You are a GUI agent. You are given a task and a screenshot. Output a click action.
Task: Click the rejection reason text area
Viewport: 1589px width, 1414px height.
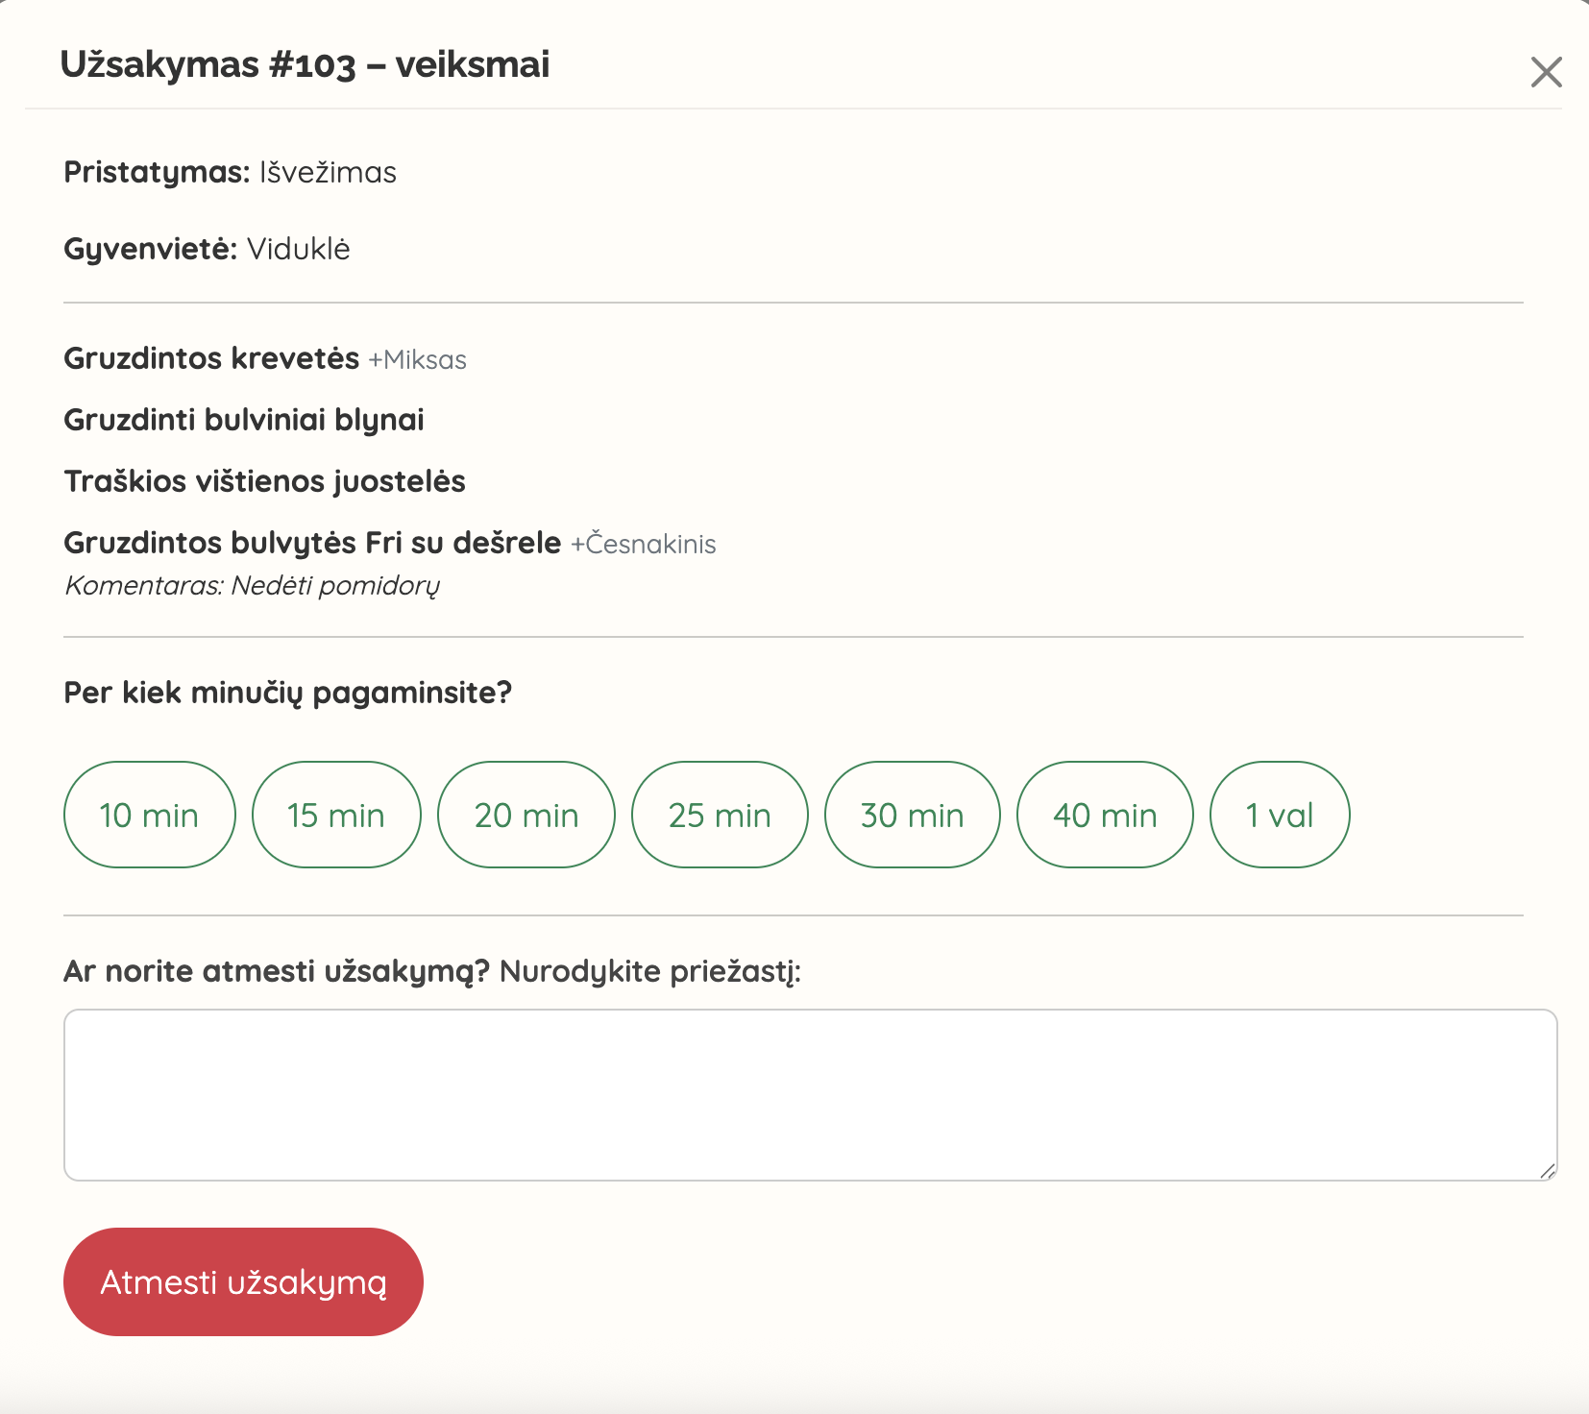(809, 1094)
